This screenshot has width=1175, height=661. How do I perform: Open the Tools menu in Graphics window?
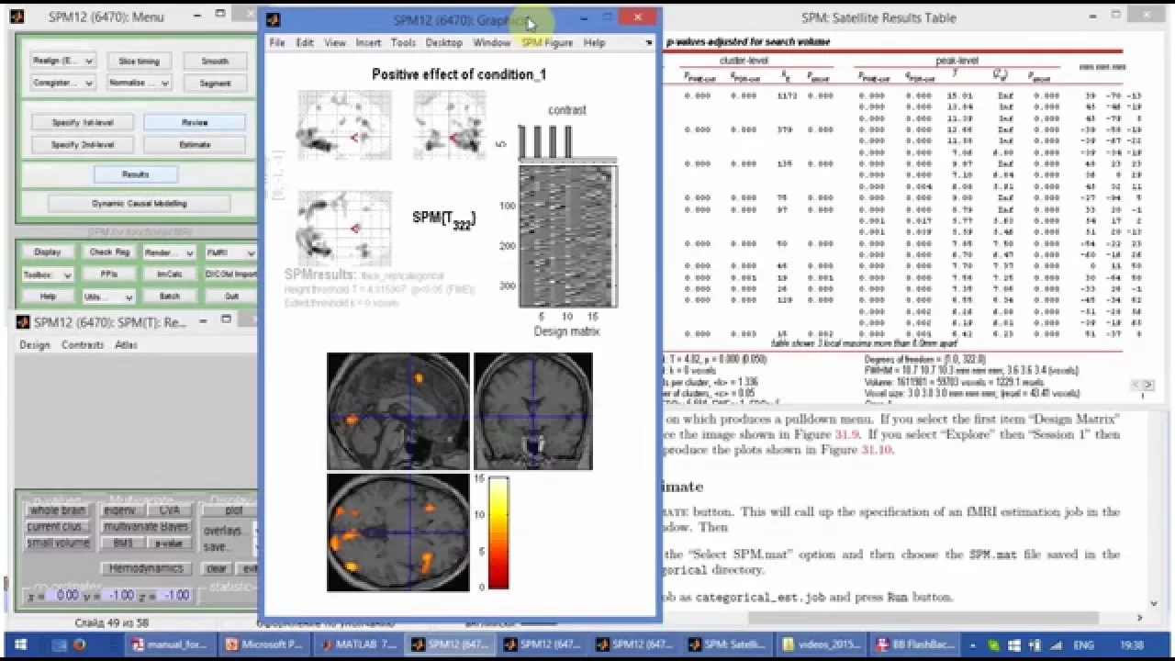coord(403,42)
